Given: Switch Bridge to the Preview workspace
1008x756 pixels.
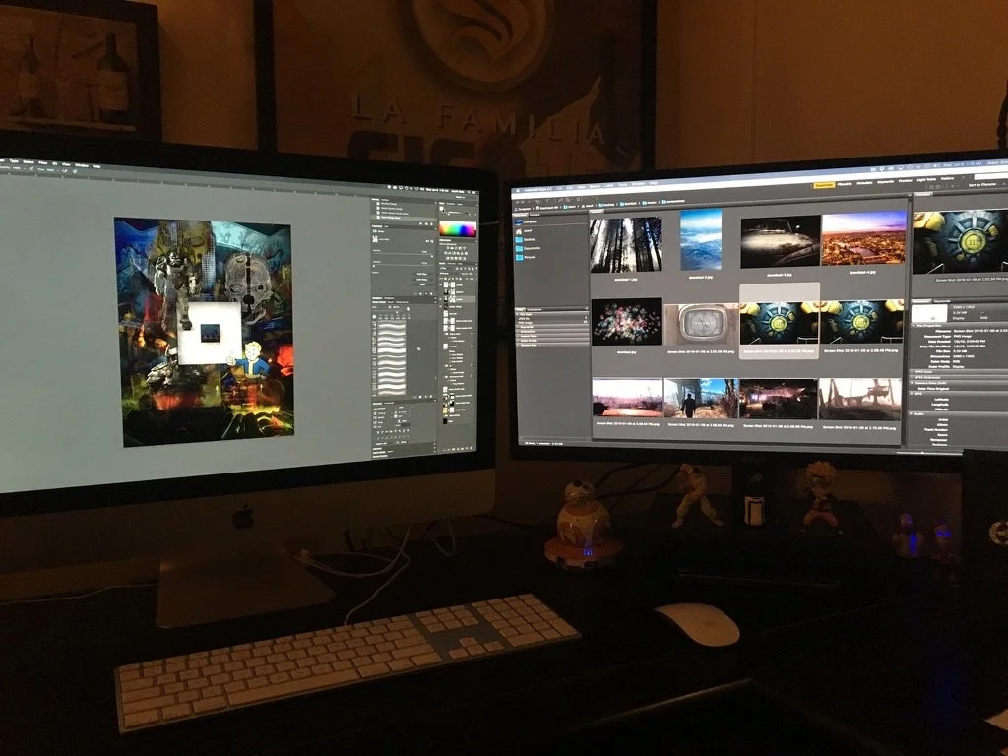Looking at the screenshot, I should [x=906, y=181].
